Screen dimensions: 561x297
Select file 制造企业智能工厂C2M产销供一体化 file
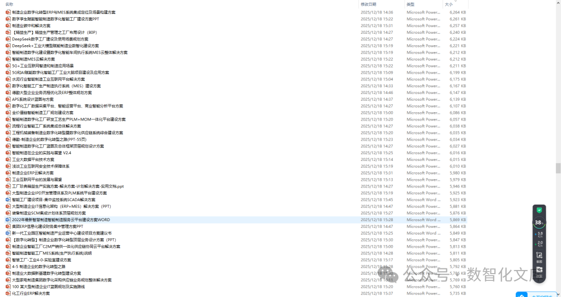coord(66,247)
